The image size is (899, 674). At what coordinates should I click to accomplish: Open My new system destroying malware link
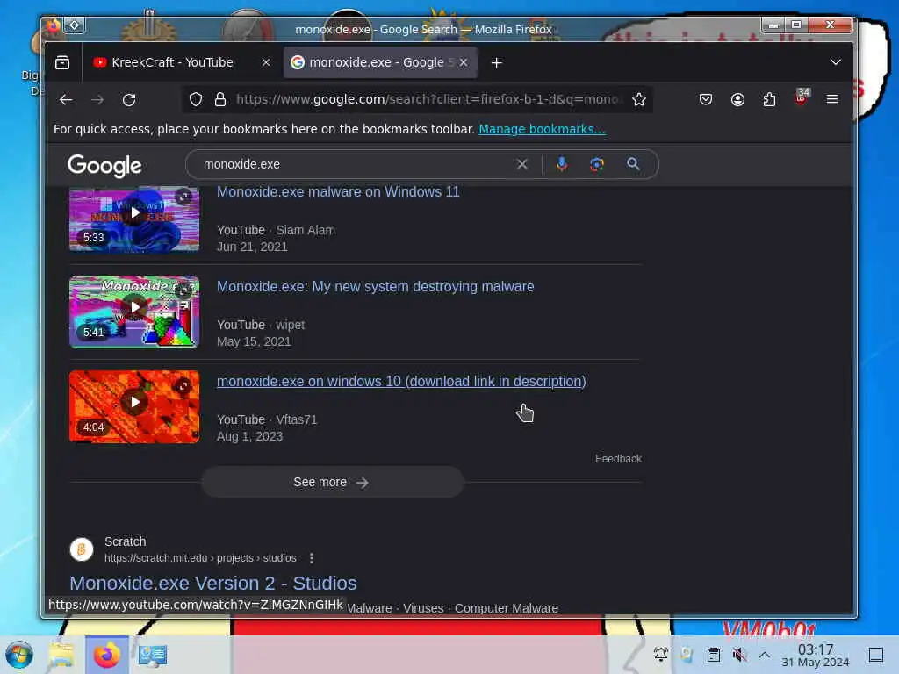pyautogui.click(x=376, y=287)
